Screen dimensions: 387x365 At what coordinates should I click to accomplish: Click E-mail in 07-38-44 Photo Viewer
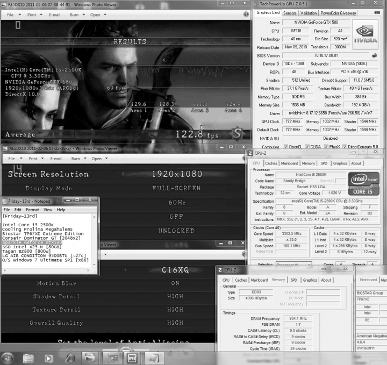coord(54,15)
